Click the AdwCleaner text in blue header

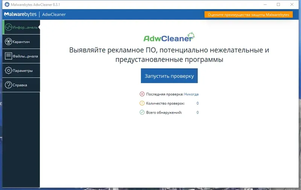pyautogui.click(x=54, y=14)
